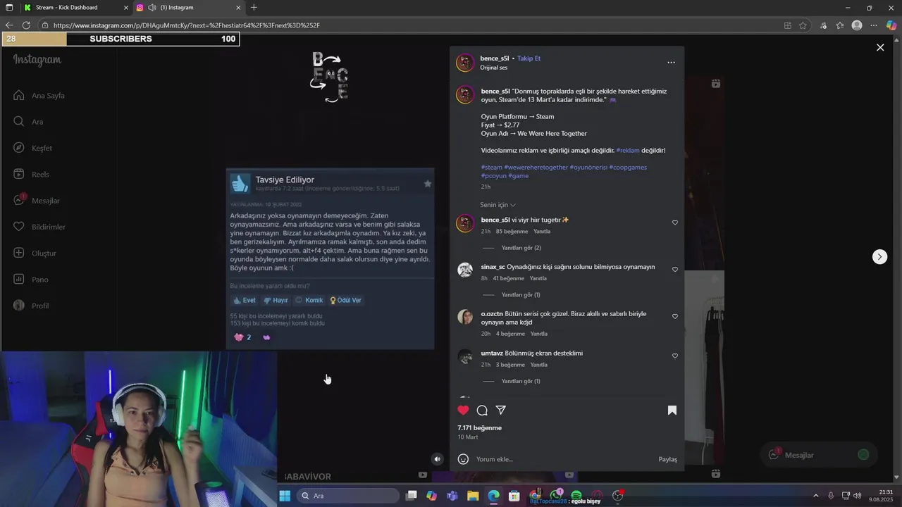
Task: Open the emoji picker in comment box
Action: pos(463,459)
